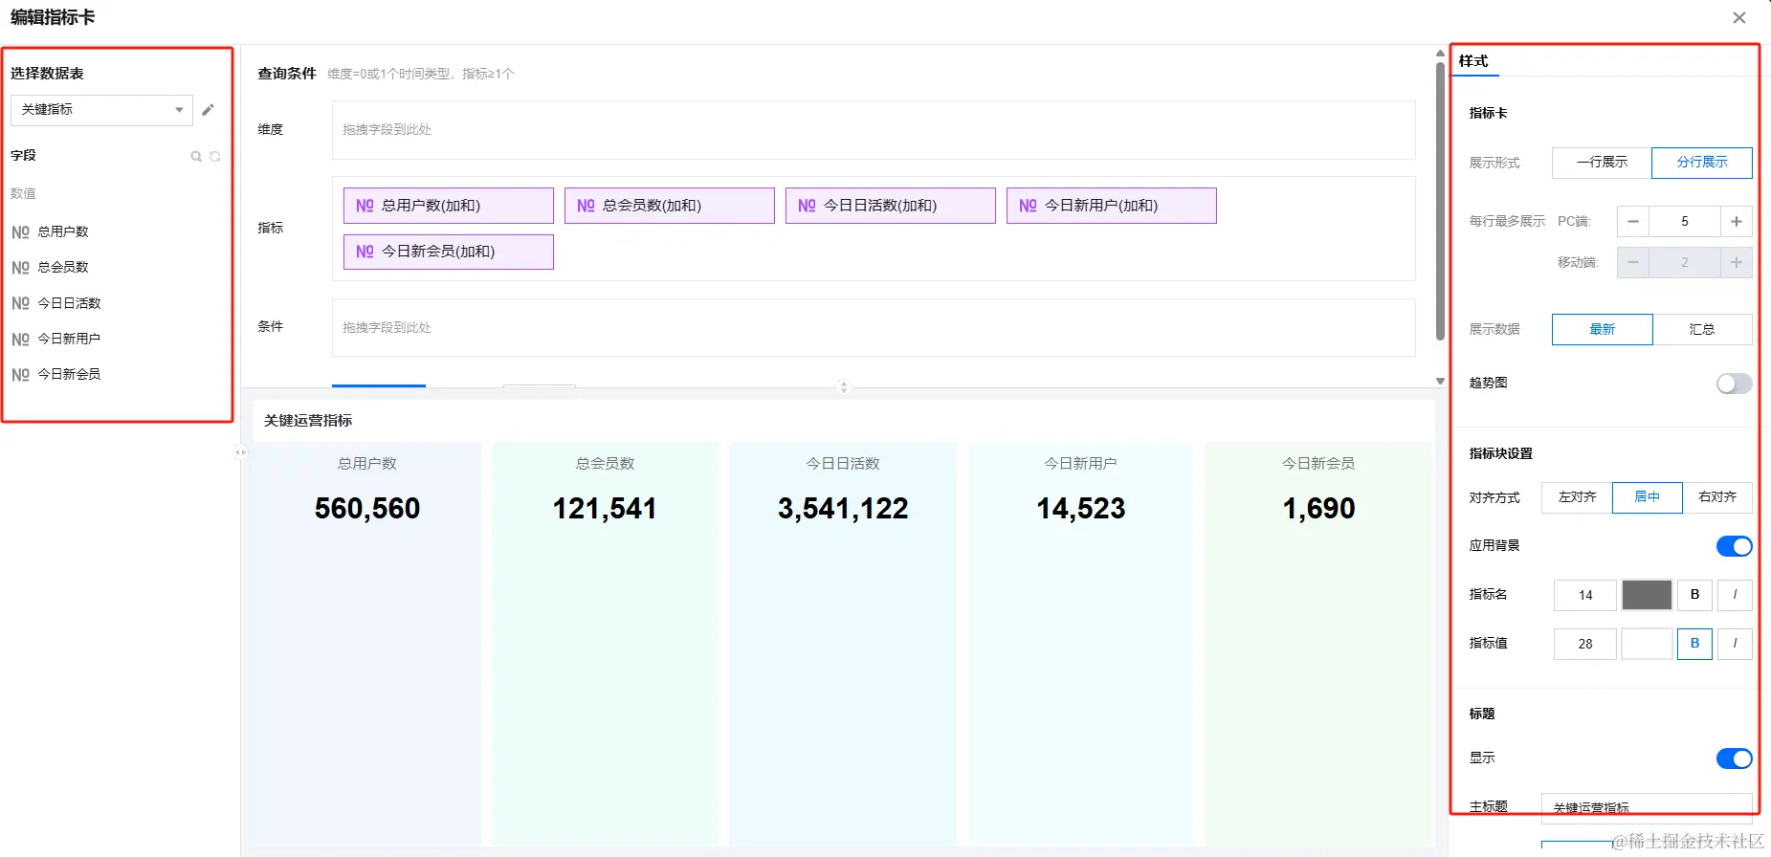Toggle the 趋势图 switch
Image resolution: width=1771 pixels, height=857 pixels.
click(x=1734, y=384)
